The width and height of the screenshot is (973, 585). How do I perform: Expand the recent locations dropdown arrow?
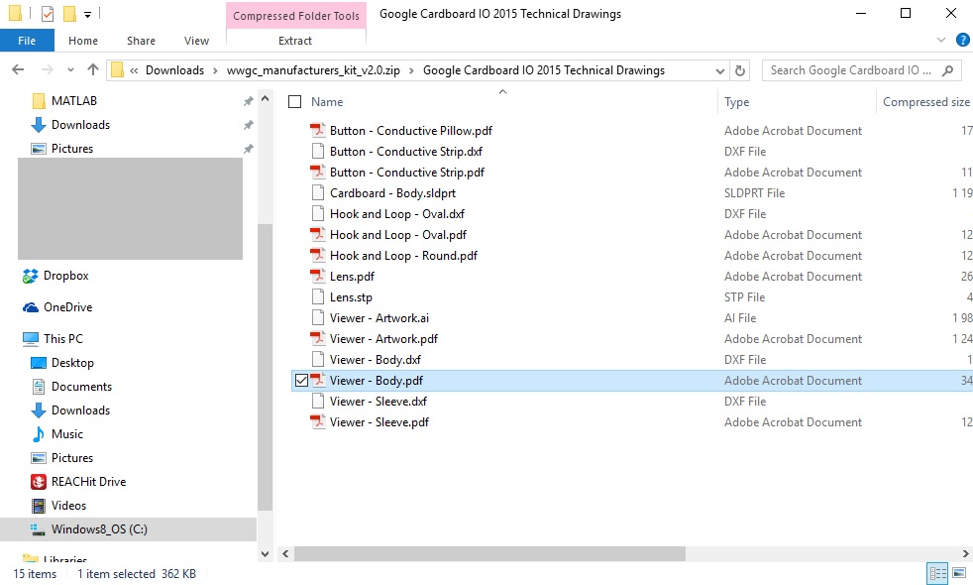(70, 70)
